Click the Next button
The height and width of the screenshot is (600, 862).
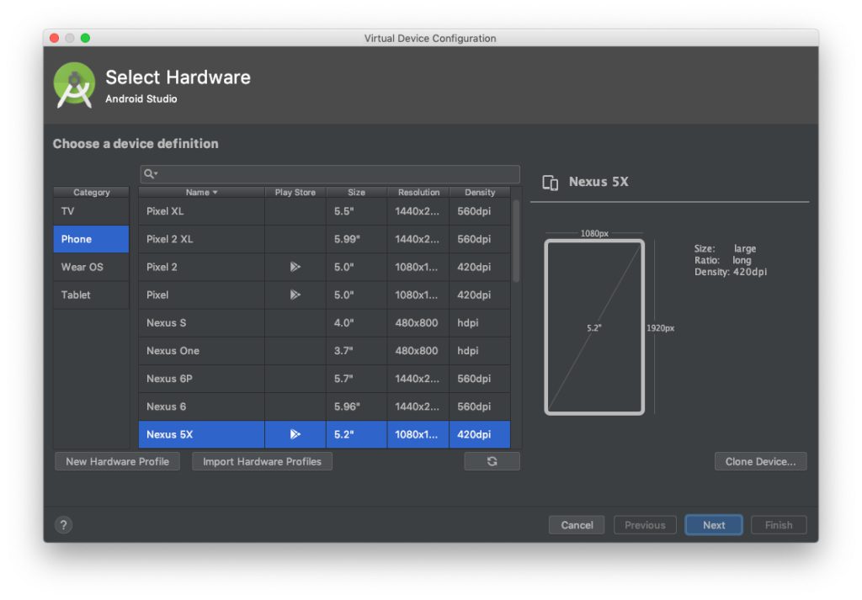tap(714, 525)
